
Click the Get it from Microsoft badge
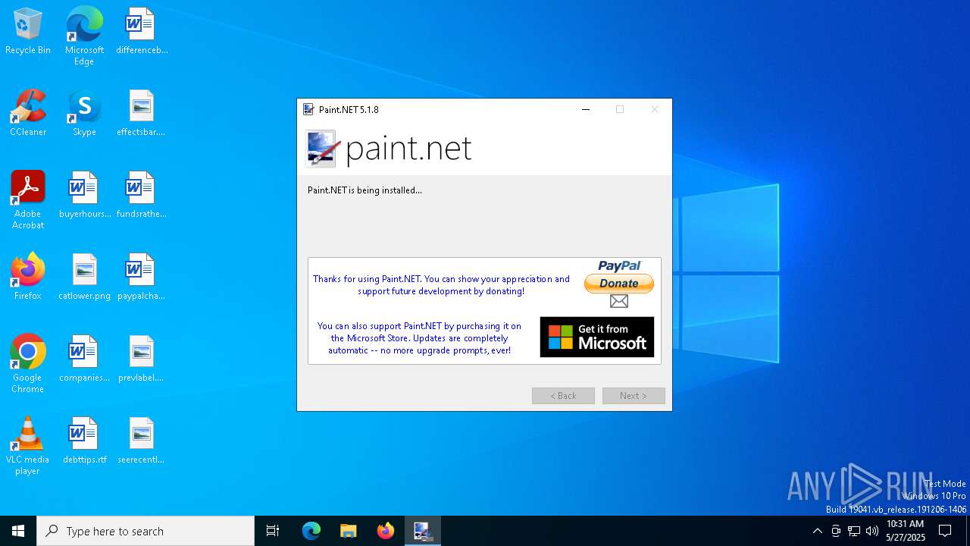pyautogui.click(x=597, y=337)
